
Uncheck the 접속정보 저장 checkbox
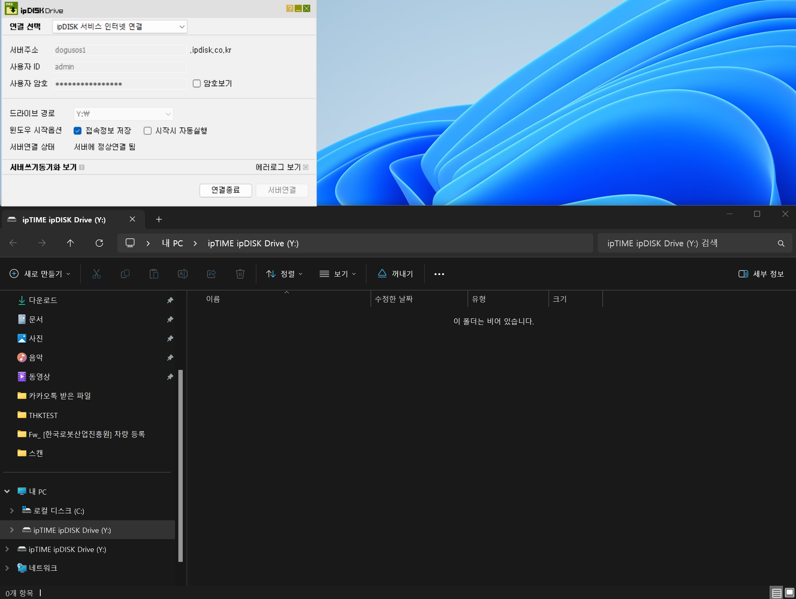click(78, 131)
